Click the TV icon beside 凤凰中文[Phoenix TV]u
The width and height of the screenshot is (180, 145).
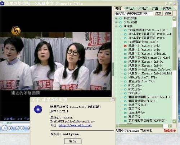[125, 50]
